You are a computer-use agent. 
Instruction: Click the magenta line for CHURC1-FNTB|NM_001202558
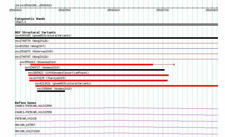pos(116,114)
